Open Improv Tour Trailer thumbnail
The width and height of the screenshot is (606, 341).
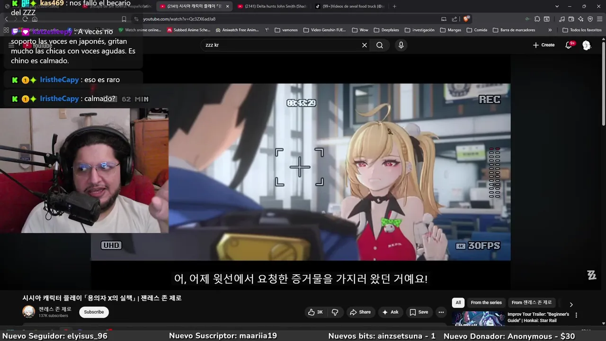(478, 319)
